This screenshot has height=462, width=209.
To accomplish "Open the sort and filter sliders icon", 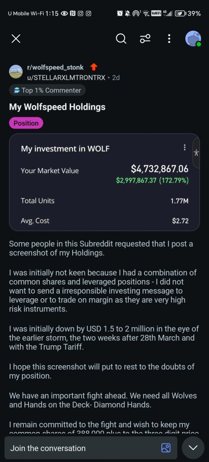I will point(145,39).
